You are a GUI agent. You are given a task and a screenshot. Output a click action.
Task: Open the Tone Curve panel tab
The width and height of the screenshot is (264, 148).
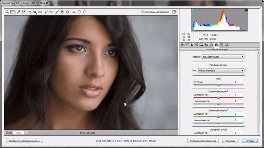click(187, 45)
